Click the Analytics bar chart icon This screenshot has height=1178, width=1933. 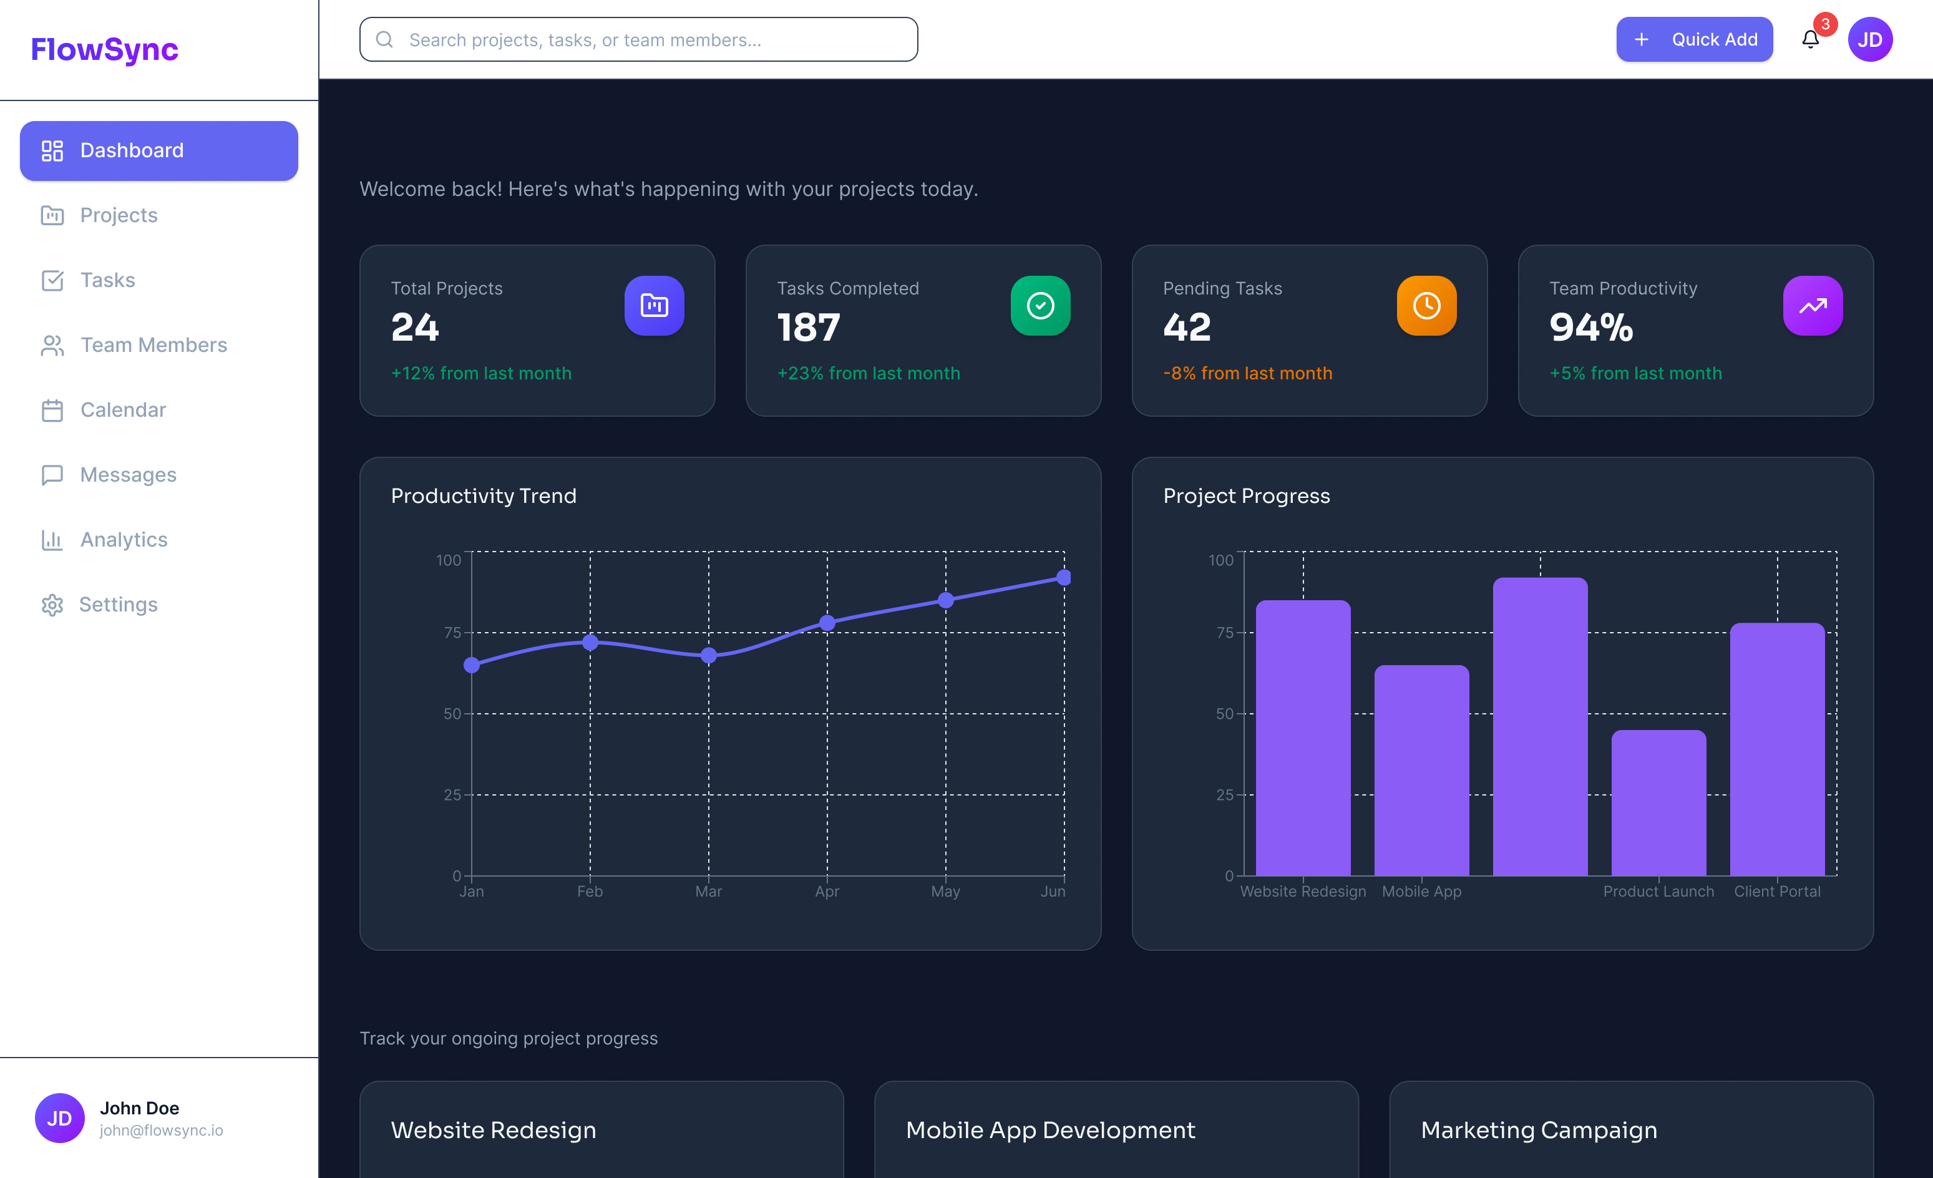click(52, 540)
